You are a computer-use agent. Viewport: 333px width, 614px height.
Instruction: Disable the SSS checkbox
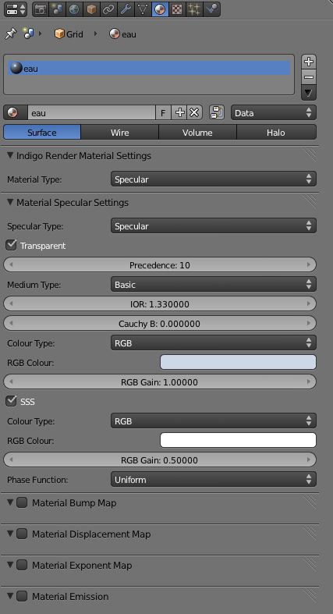point(11,401)
